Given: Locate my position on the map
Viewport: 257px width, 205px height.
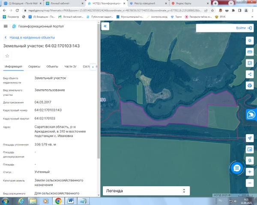Looking at the screenshot, I should pyautogui.click(x=250, y=138).
